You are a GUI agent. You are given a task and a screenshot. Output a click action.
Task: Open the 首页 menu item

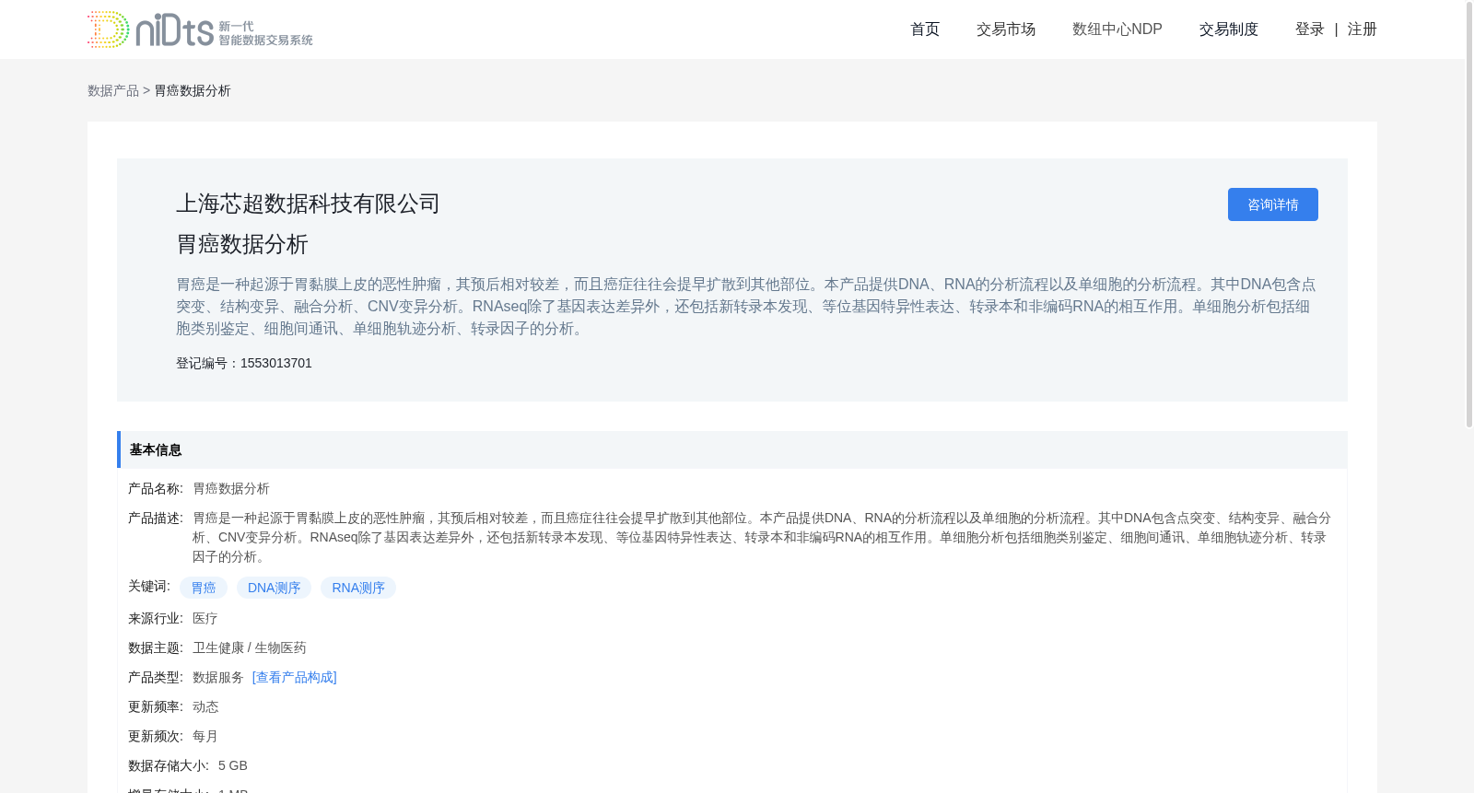[925, 29]
